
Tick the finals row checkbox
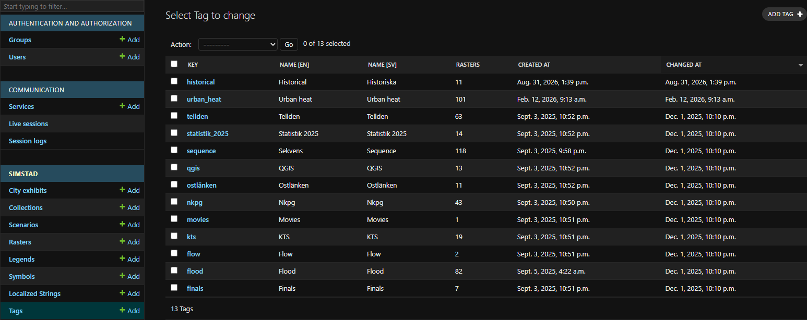(x=174, y=288)
